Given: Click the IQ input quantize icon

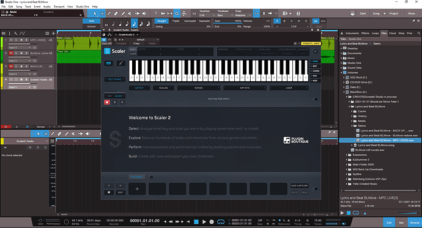Looking at the screenshot, I should [x=194, y=13].
